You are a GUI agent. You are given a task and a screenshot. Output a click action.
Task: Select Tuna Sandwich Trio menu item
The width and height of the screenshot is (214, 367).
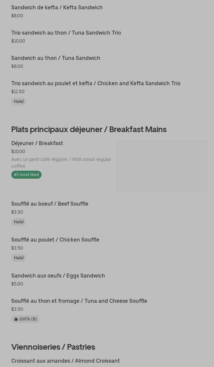coord(66,33)
